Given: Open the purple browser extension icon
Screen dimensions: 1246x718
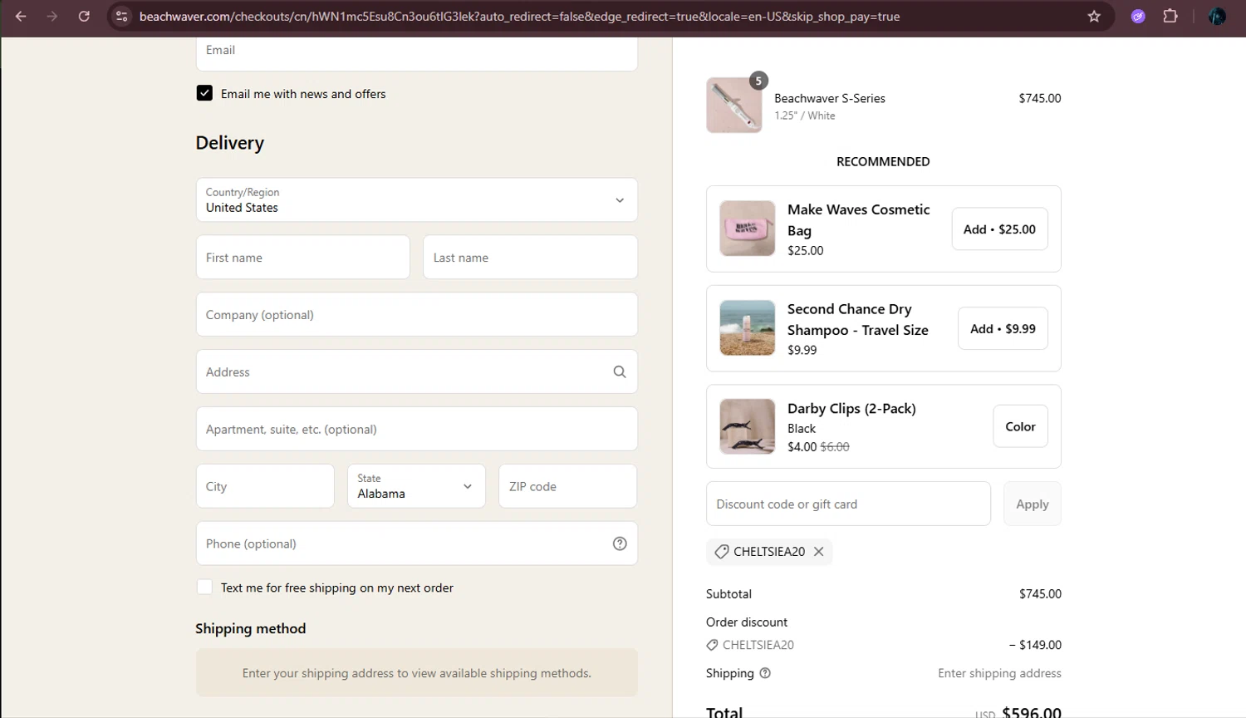Looking at the screenshot, I should (x=1138, y=16).
